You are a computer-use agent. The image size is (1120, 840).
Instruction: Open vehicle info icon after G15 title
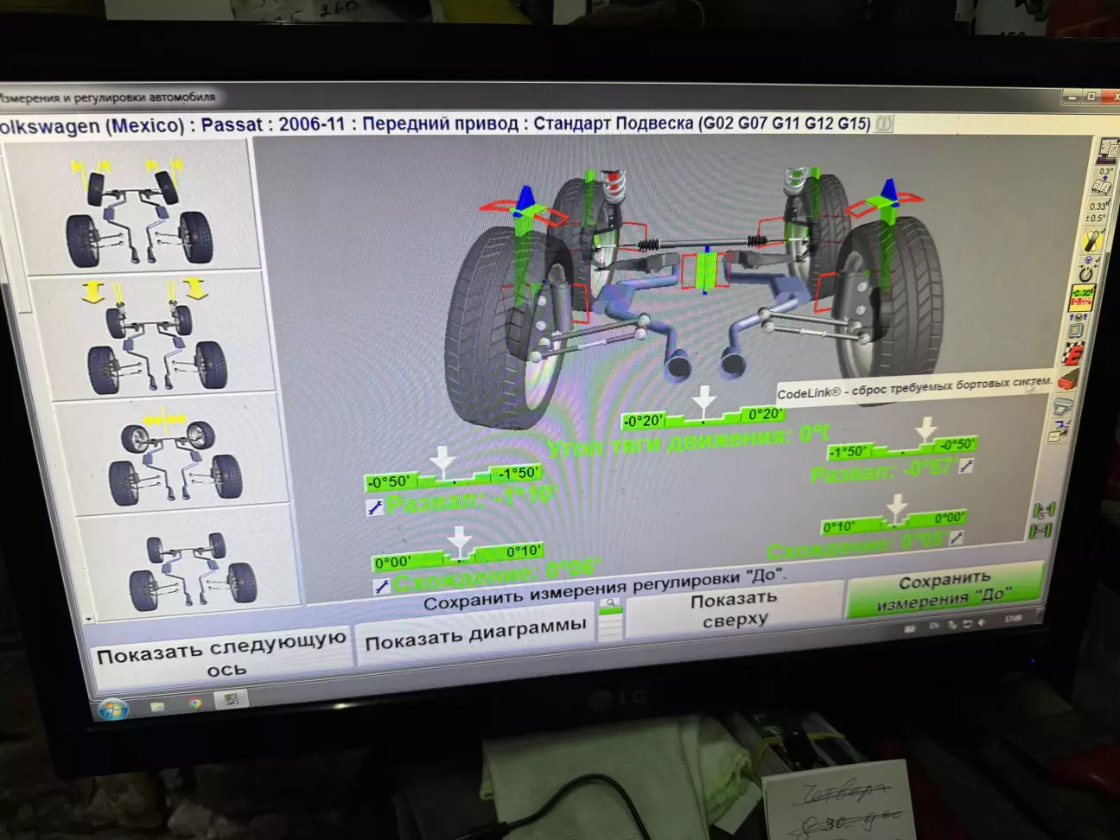(883, 124)
